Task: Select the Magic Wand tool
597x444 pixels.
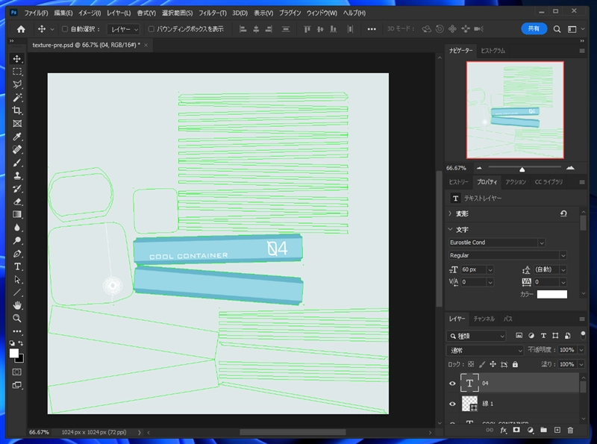Action: (17, 98)
